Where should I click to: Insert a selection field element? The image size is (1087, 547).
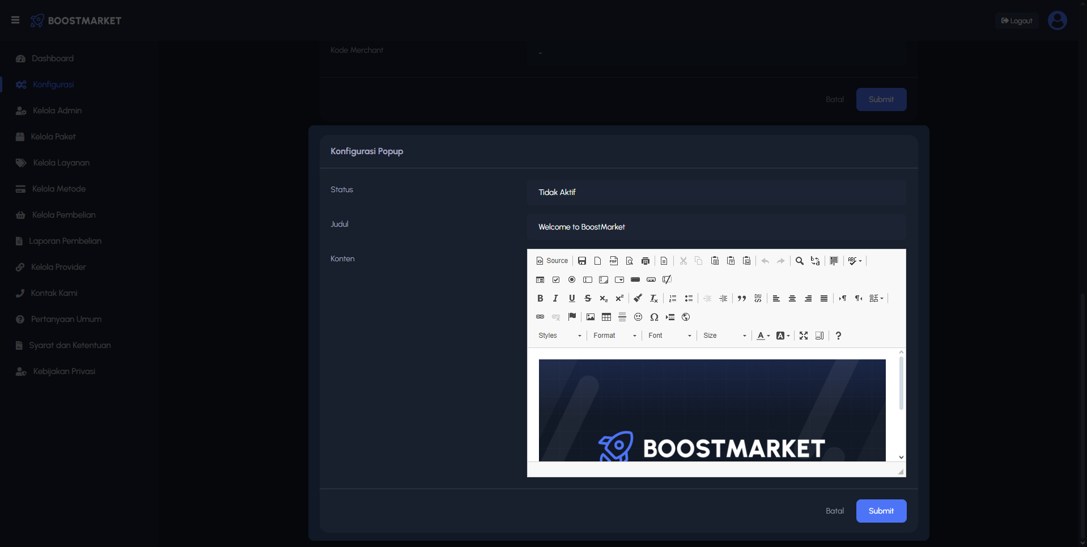[x=619, y=279]
